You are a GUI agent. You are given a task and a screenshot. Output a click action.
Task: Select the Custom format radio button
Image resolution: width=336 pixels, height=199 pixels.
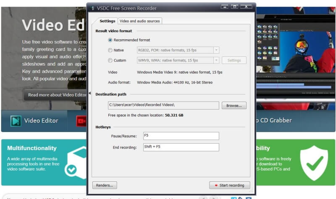(x=110, y=60)
